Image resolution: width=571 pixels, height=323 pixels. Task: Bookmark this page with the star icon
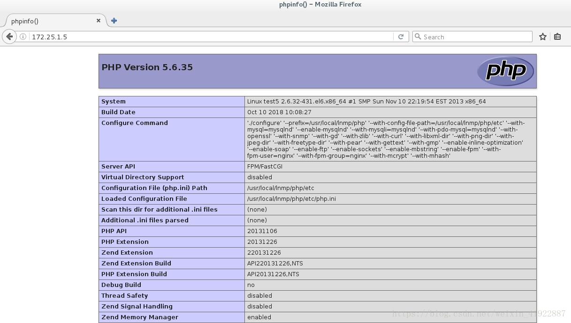click(x=543, y=37)
